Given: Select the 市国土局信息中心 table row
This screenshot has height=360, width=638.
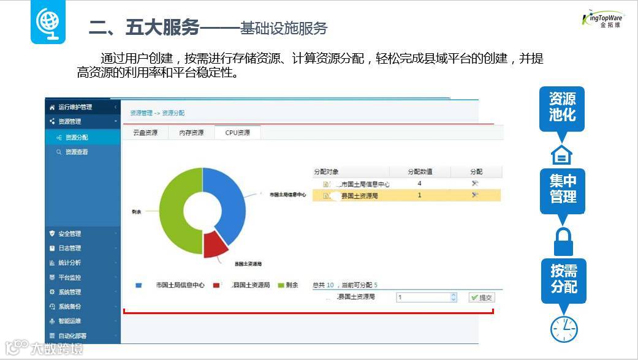Looking at the screenshot, I should coord(407,184).
